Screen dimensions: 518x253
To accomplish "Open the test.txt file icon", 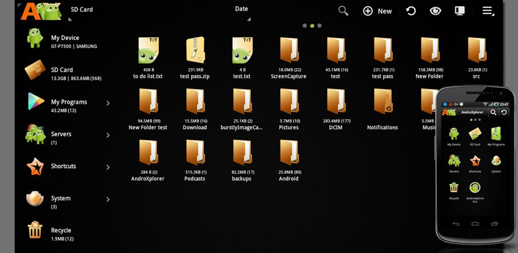I will click(242, 50).
